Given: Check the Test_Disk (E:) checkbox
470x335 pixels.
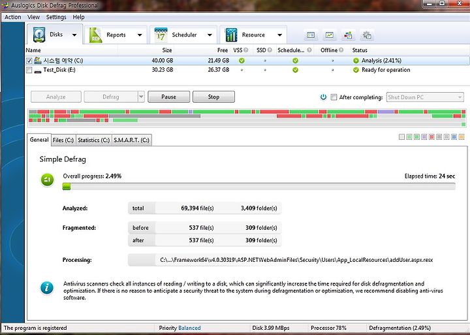Looking at the screenshot, I should pos(29,70).
